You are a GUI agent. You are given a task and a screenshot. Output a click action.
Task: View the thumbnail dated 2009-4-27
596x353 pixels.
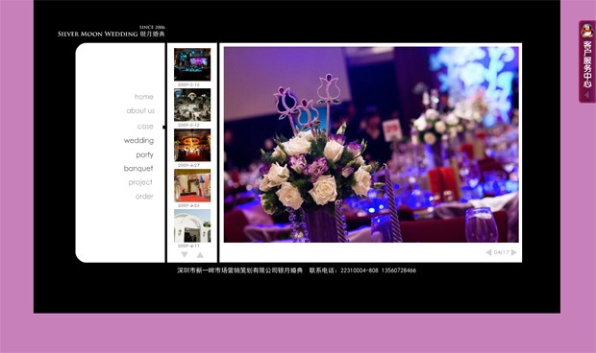(192, 145)
